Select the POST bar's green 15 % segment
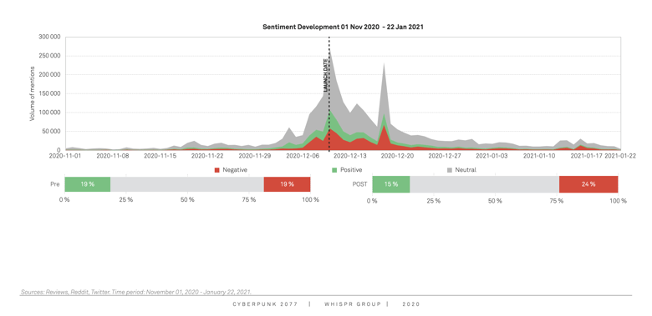652x316 pixels. click(x=391, y=184)
